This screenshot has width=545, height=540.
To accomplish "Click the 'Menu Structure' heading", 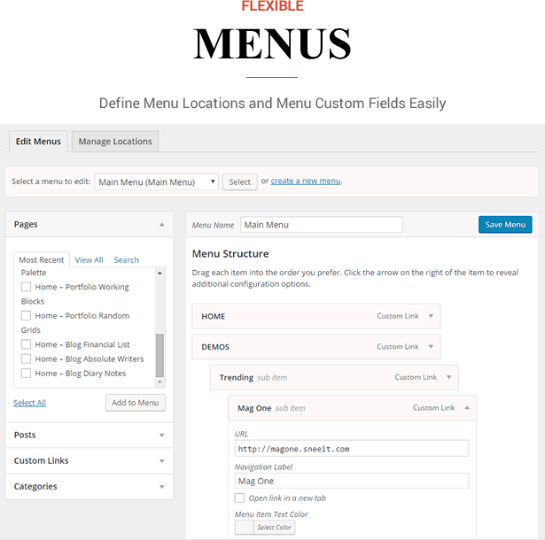I will 230,254.
